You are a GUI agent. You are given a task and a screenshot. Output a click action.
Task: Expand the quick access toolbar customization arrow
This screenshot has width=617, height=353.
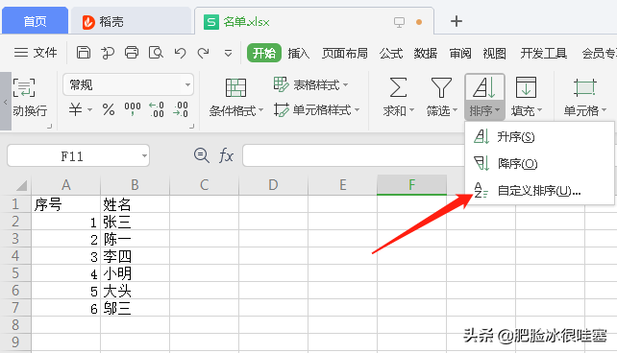click(x=228, y=53)
